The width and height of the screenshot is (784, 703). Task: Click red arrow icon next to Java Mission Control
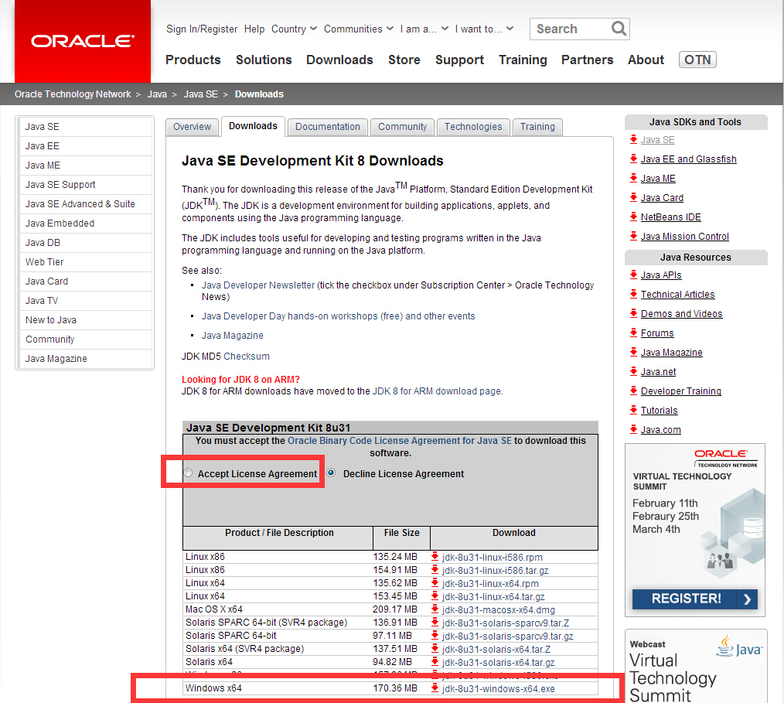(633, 236)
